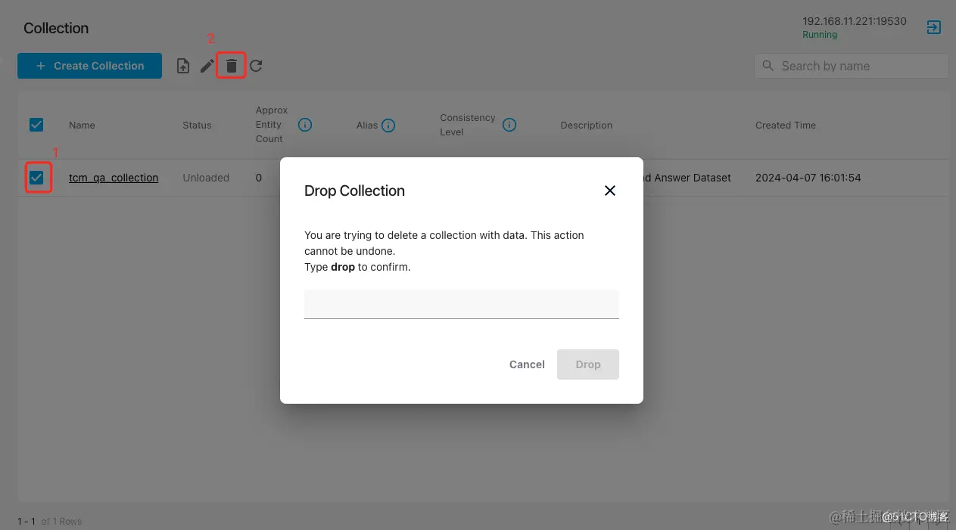Click the Collection page title
The height and width of the screenshot is (530, 956).
coord(56,28)
